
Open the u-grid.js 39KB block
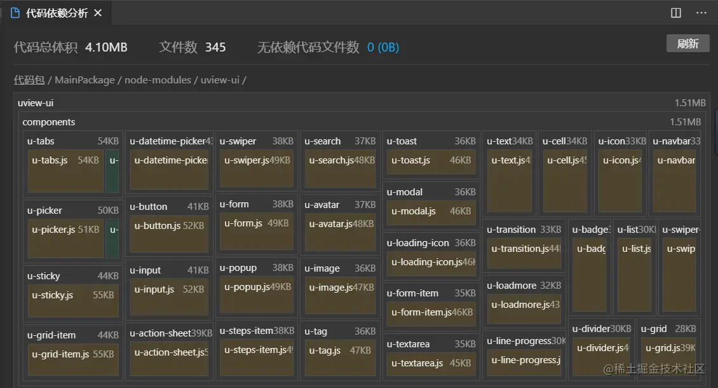pos(668,357)
